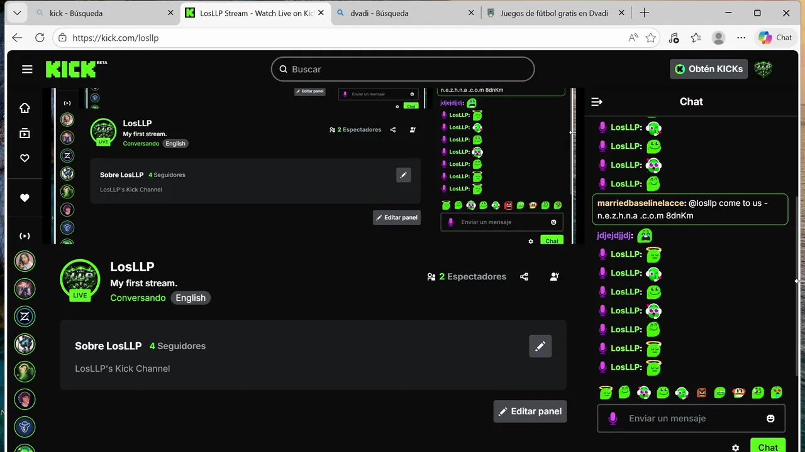This screenshot has width=805, height=452.
Task: Refresh the page
Action: pos(40,38)
